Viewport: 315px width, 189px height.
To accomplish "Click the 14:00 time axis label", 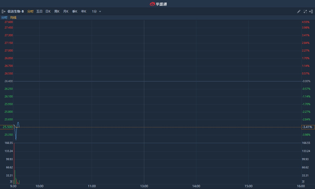I will pos(196,186).
